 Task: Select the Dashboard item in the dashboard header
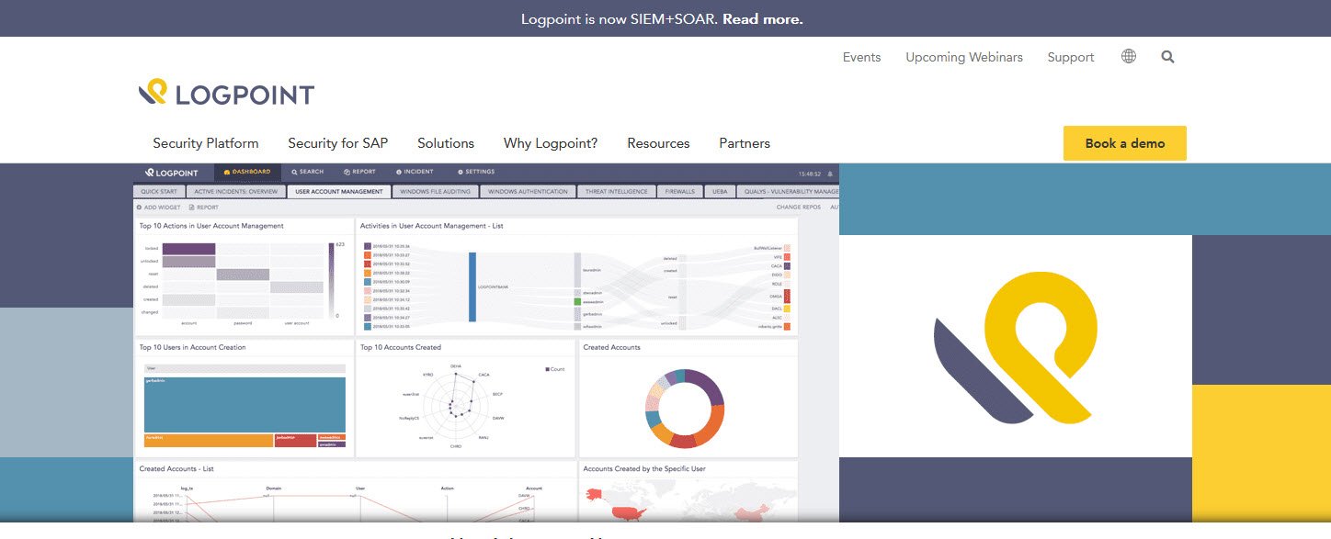tap(246, 172)
